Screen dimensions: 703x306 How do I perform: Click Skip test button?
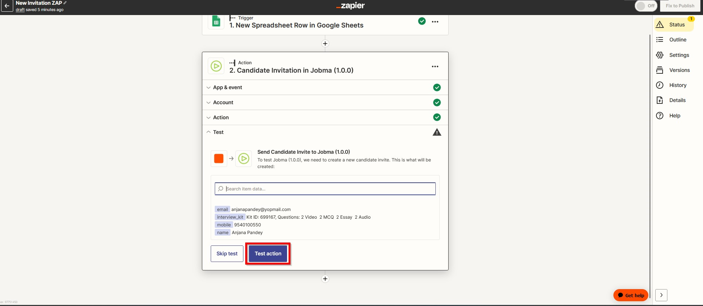(x=227, y=254)
